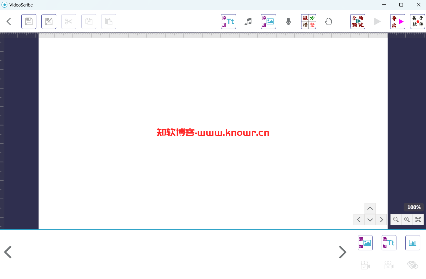Add image from top toolbar
426x279 pixels.
tap(268, 22)
